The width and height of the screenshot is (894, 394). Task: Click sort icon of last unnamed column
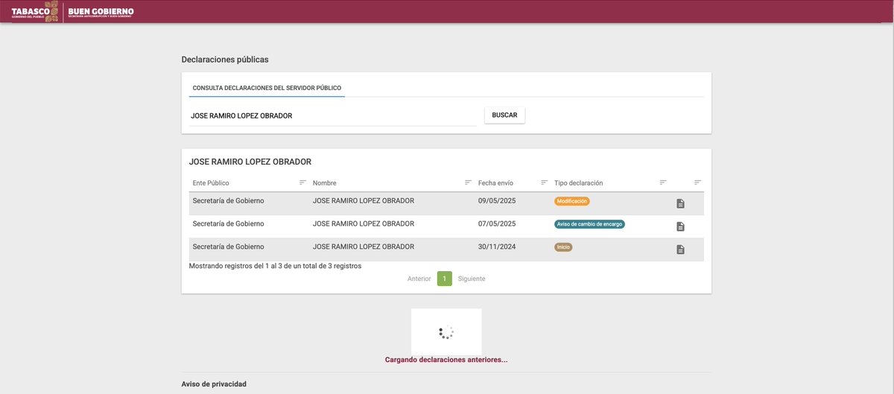pos(697,182)
